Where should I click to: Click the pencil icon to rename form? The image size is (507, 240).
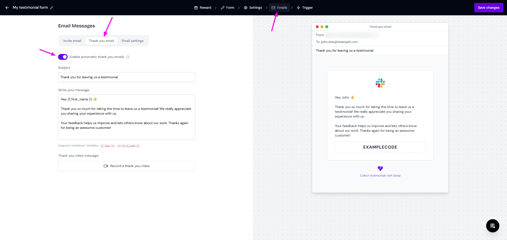52,8
